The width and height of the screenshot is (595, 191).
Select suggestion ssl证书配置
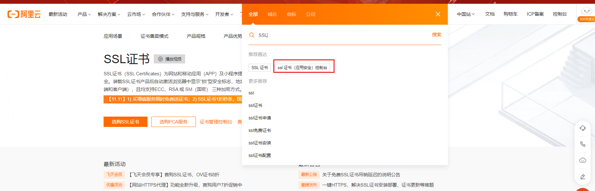(260, 155)
